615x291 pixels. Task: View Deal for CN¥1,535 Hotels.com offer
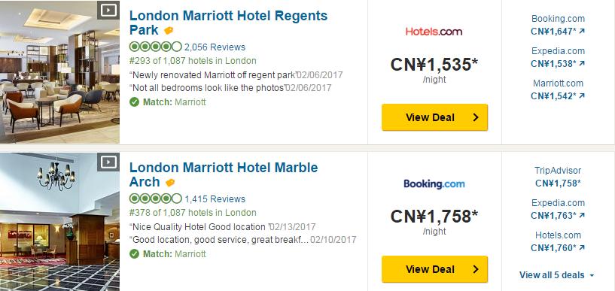tap(434, 117)
